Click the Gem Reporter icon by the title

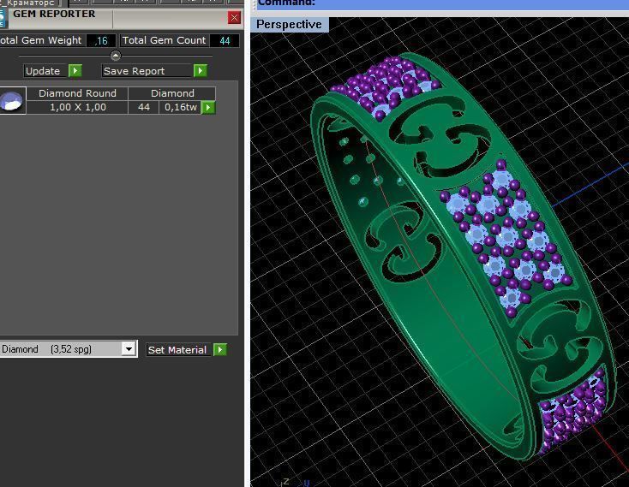(x=3, y=18)
